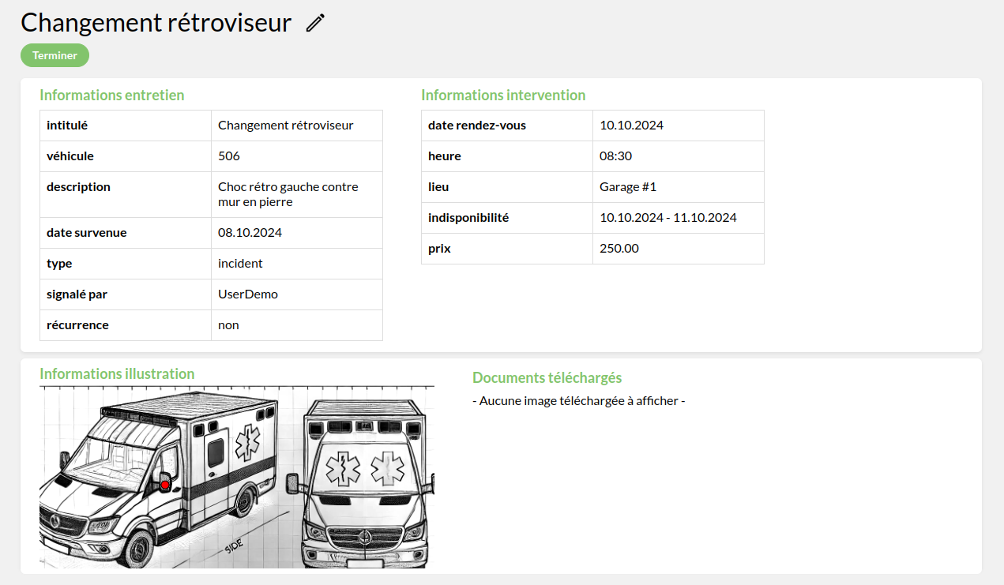
Task: Click the récurrence value non
Action: coord(228,324)
